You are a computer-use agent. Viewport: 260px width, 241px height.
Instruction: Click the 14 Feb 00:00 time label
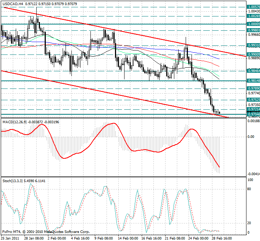128,238
